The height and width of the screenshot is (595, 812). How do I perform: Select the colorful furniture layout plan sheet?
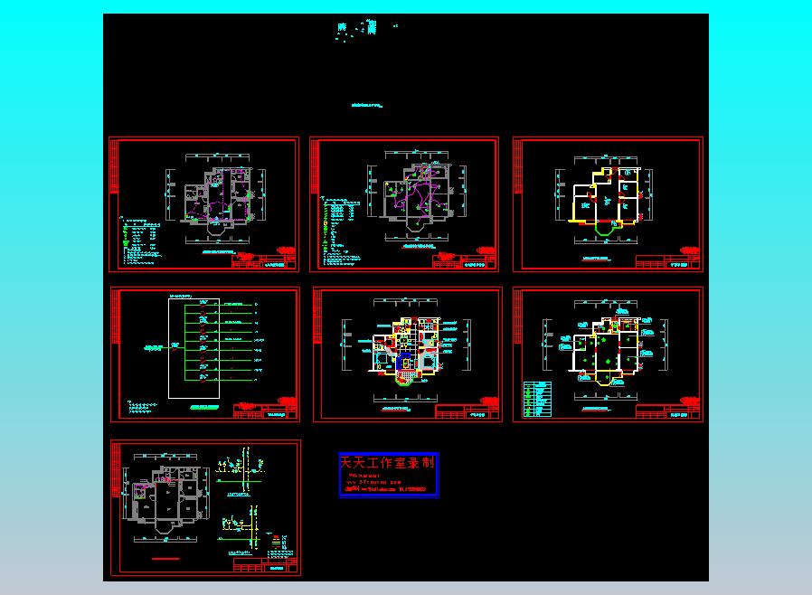[408, 354]
